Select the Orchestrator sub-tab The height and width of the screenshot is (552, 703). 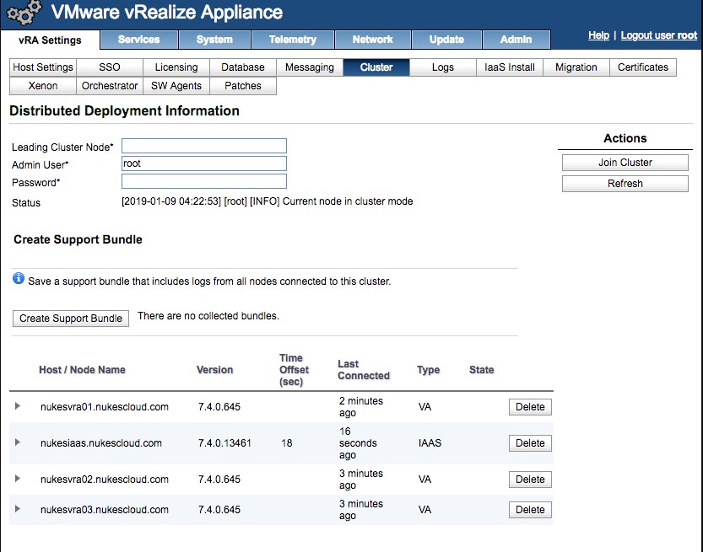coord(110,86)
